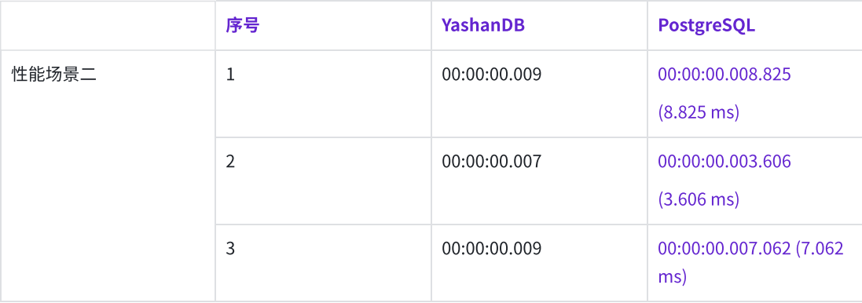Click the trailing 'ms)' text in row 3
862x303 pixels.
tap(673, 276)
